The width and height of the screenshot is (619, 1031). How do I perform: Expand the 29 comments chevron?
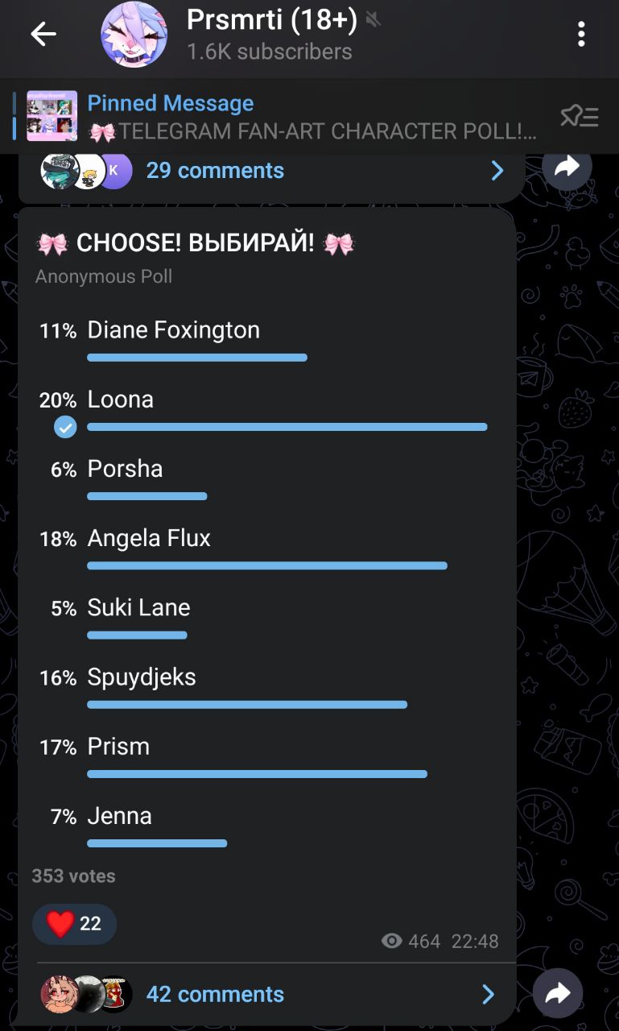click(x=497, y=171)
